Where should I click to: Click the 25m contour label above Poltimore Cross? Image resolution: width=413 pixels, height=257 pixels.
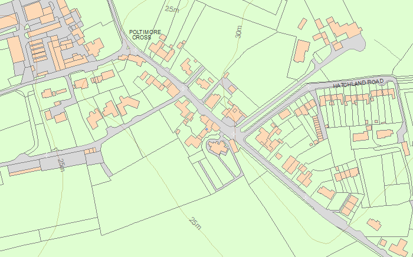(x=172, y=9)
